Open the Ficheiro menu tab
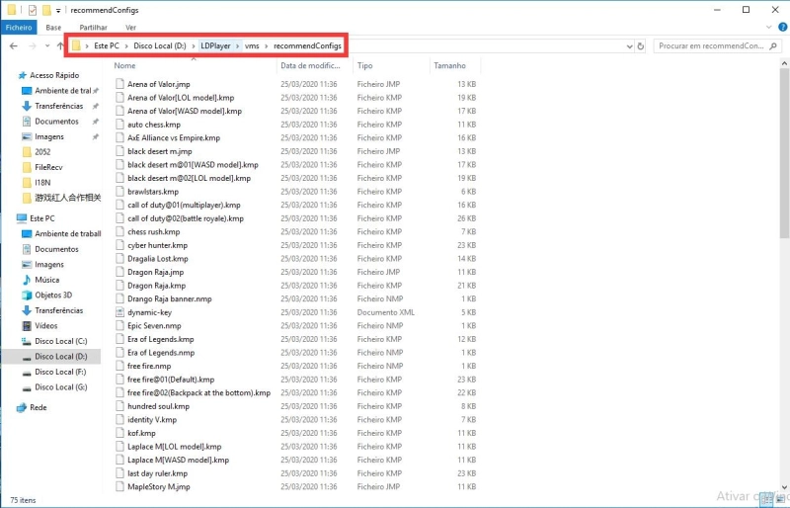This screenshot has height=508, width=790. pyautogui.click(x=19, y=28)
